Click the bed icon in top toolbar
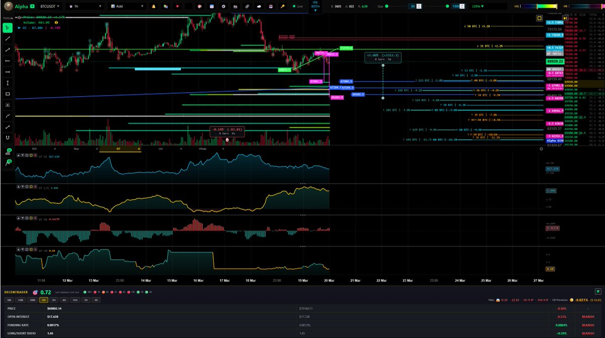This screenshot has height=338, width=605. [235, 7]
